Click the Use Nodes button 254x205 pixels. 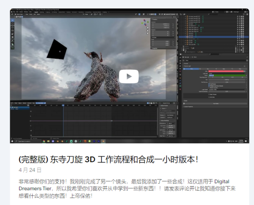[x=215, y=103]
